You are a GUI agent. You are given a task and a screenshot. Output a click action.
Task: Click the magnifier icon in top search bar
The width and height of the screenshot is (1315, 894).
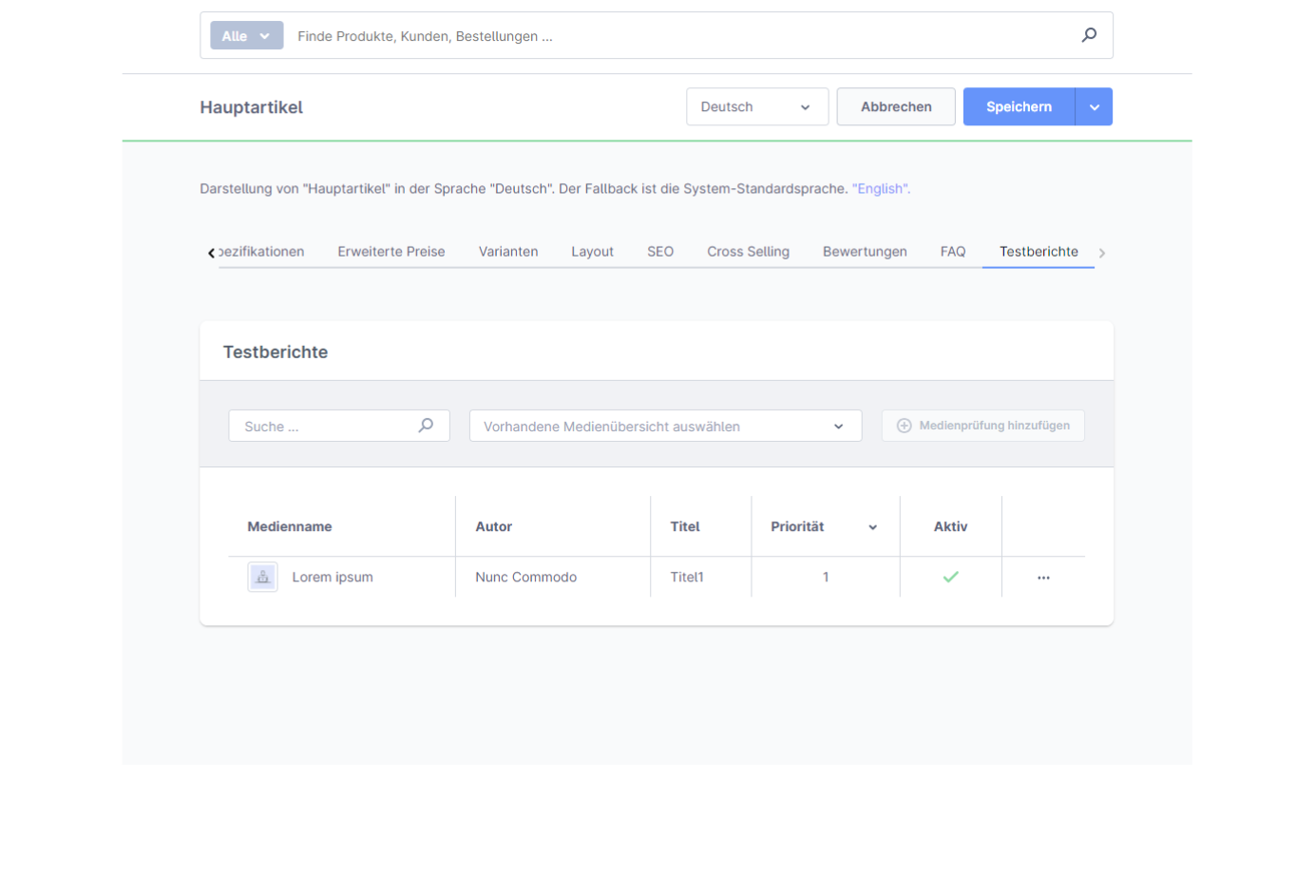[x=1089, y=35]
